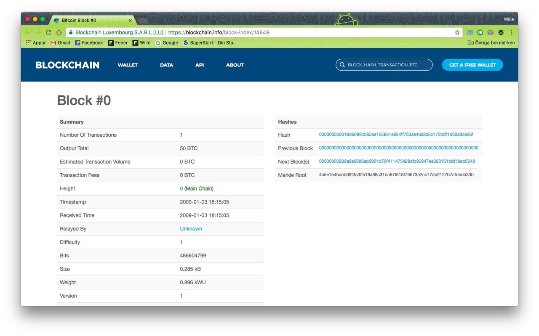Bookmark this page with the star icon
The image size is (539, 336).
point(457,32)
